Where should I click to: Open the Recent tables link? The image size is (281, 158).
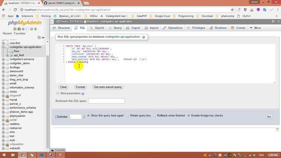[x=7, y=33]
